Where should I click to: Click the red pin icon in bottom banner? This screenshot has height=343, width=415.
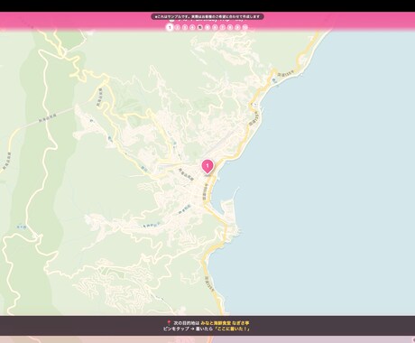(x=169, y=323)
